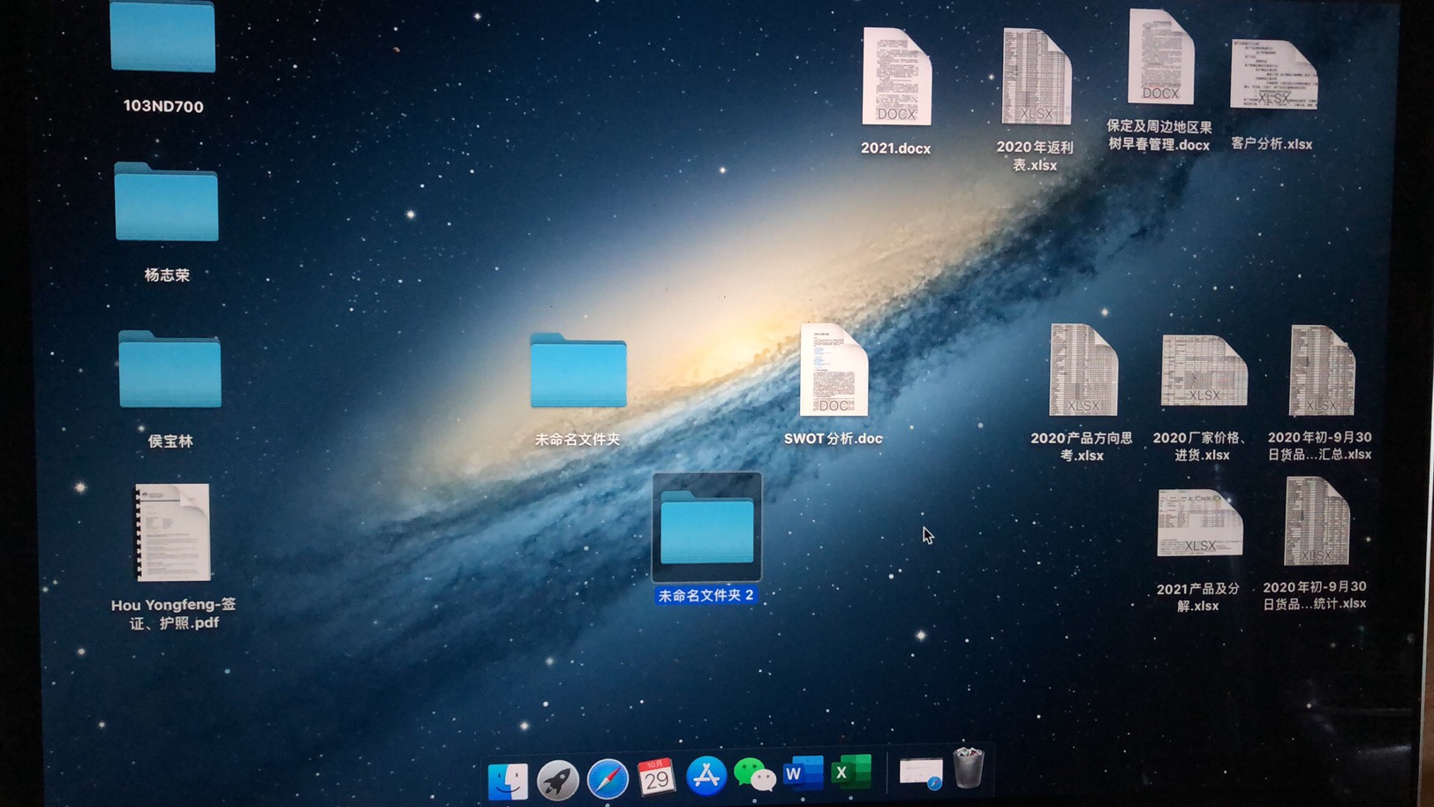
Task: Select the 客户分析.xlsx spreadsheet
Action: 1273,77
